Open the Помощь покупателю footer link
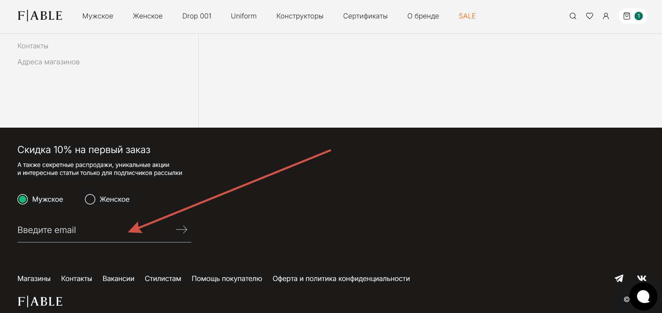 coord(227,279)
